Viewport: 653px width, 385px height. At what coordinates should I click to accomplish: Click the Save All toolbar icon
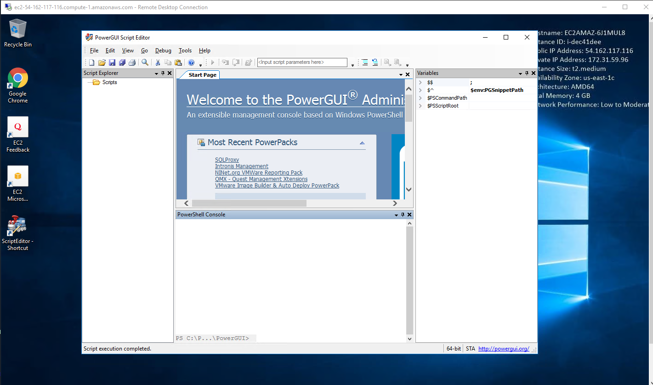(x=122, y=62)
